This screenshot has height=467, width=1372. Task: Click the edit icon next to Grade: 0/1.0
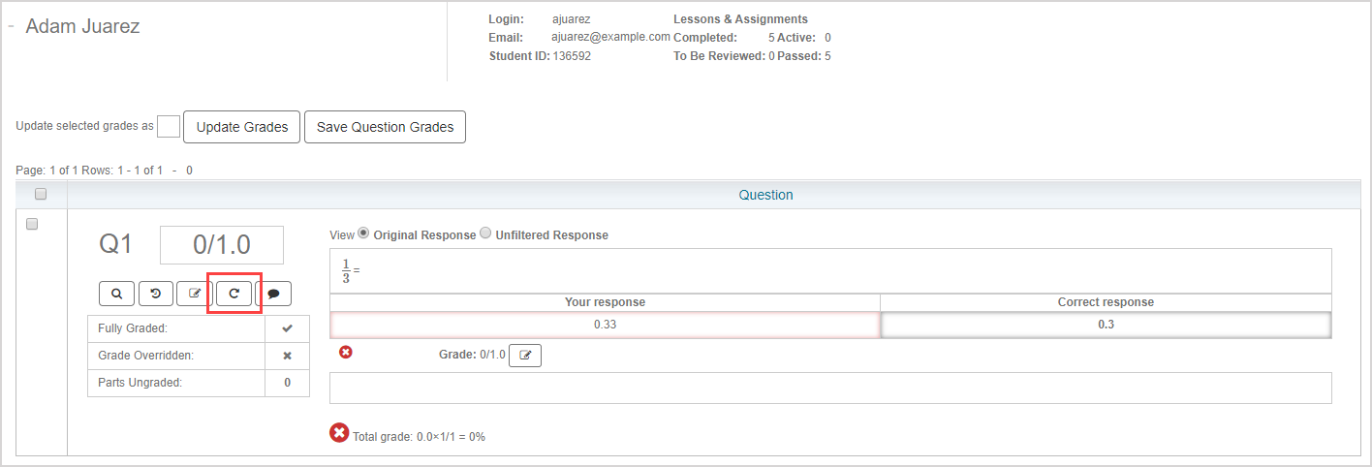pyautogui.click(x=525, y=356)
